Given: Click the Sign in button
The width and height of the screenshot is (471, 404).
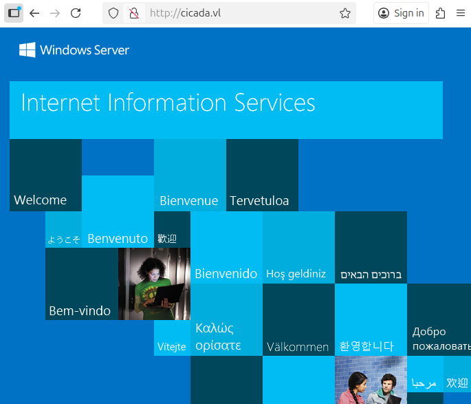Looking at the screenshot, I should [401, 13].
